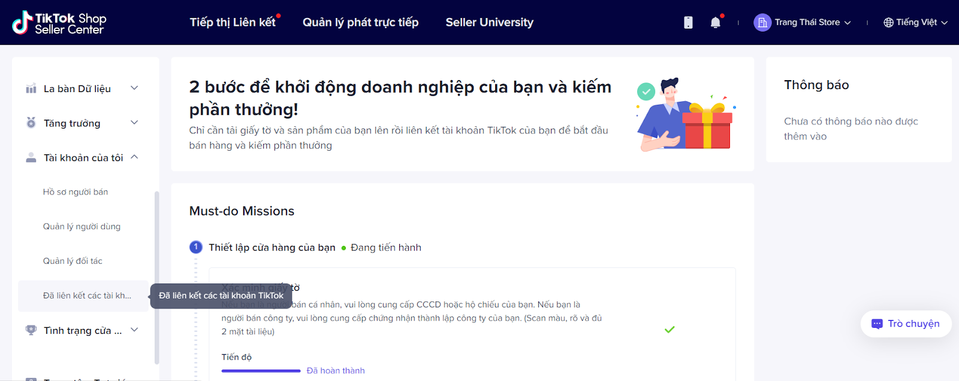Click the La bàn Dữ liệu label

(77, 89)
